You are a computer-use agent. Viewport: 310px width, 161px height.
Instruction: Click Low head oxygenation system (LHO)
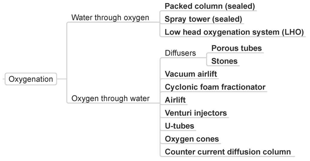click(x=234, y=32)
